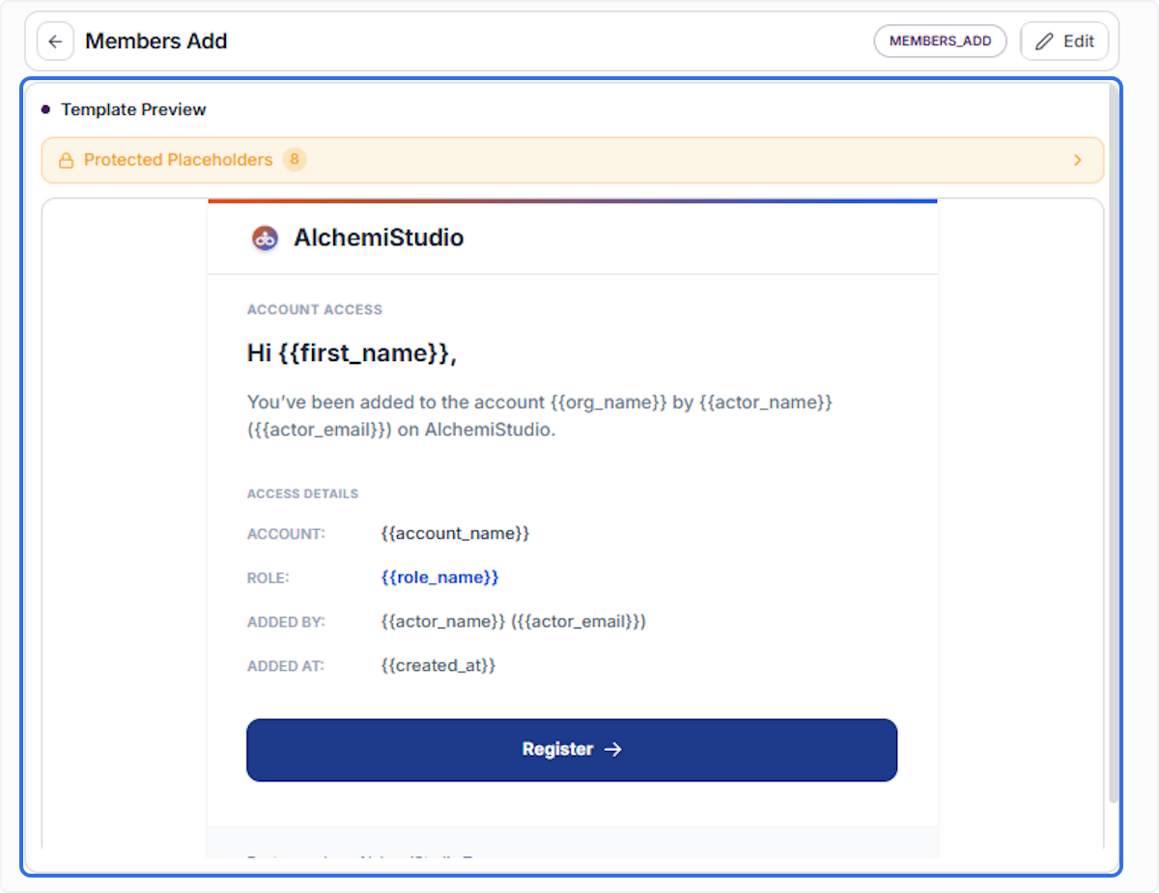This screenshot has width=1159, height=893.
Task: Click the {{account_name}} placeholder value
Action: pyautogui.click(x=455, y=533)
